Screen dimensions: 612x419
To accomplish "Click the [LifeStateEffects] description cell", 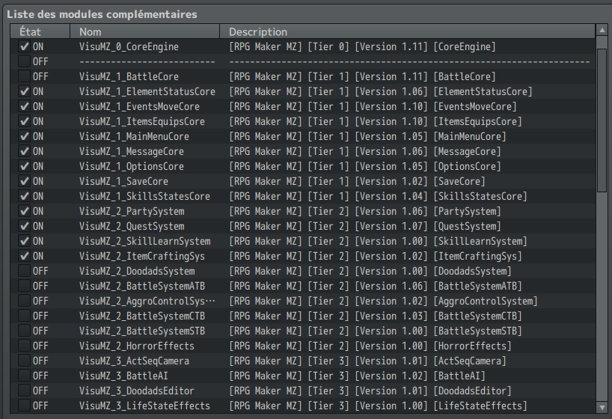I will (x=378, y=406).
